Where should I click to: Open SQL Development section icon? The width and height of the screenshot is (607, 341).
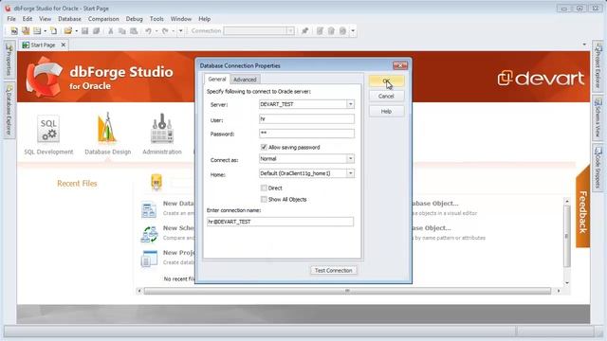48,129
